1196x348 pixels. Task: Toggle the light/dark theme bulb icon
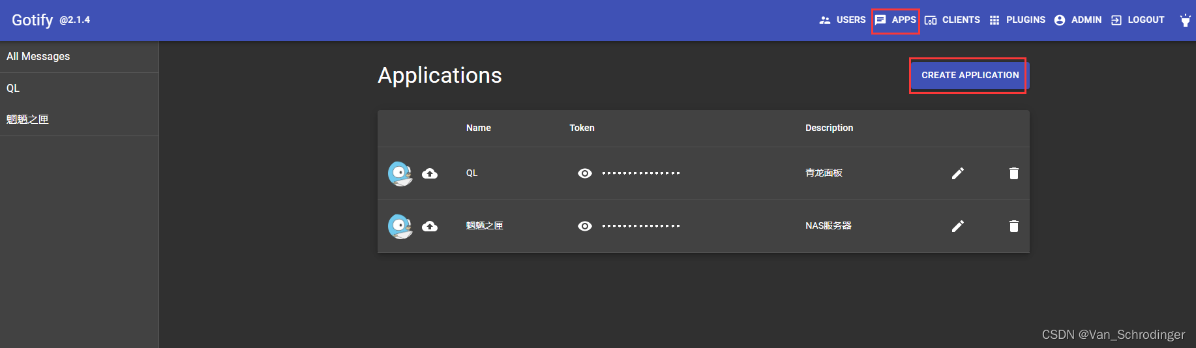pos(1185,20)
